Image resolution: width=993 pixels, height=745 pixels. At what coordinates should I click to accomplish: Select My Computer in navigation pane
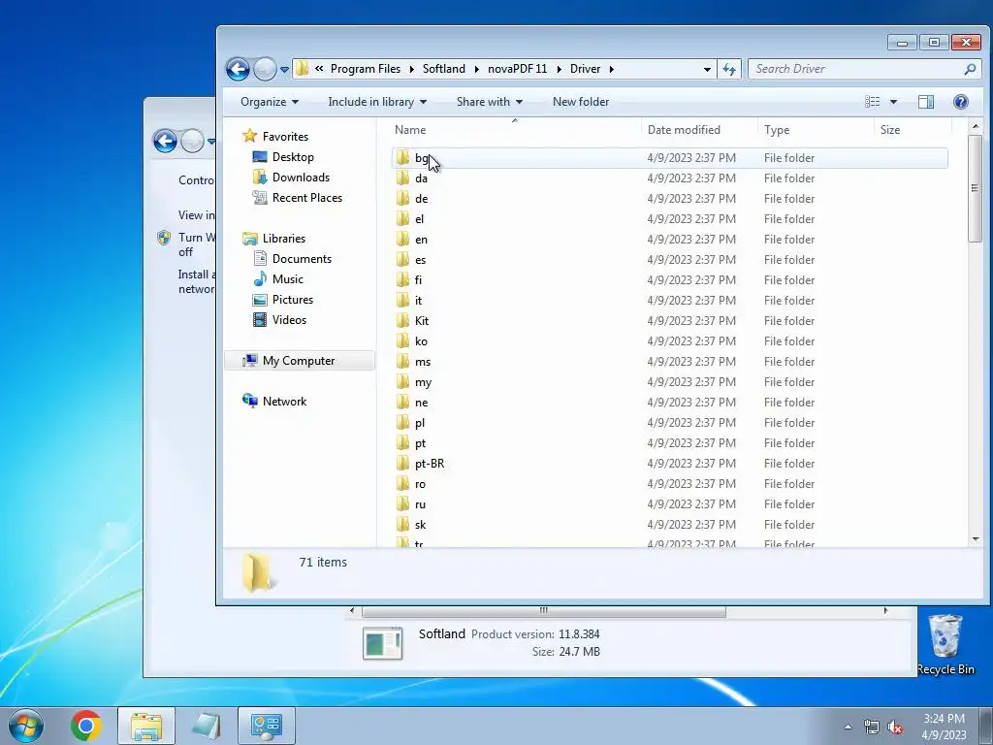299,361
